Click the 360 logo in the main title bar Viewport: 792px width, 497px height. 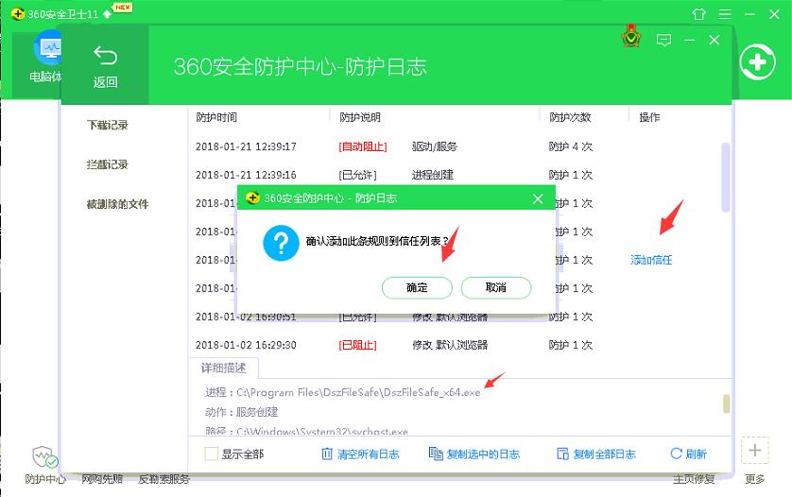pyautogui.click(x=18, y=13)
